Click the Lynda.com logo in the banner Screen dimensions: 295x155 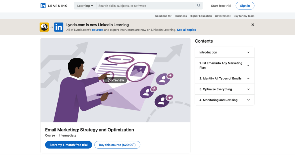point(44,27)
